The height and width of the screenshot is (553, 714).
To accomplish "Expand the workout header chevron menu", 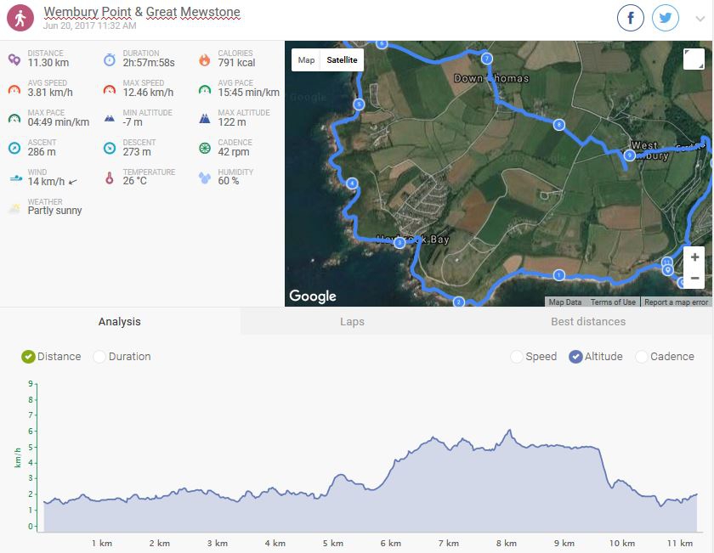I will point(700,19).
